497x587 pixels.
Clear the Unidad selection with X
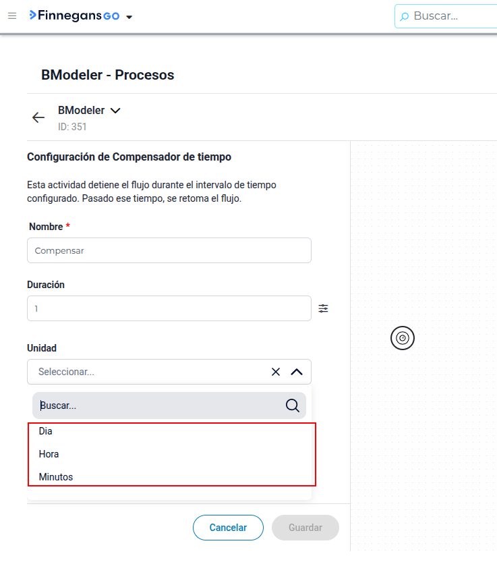point(276,372)
